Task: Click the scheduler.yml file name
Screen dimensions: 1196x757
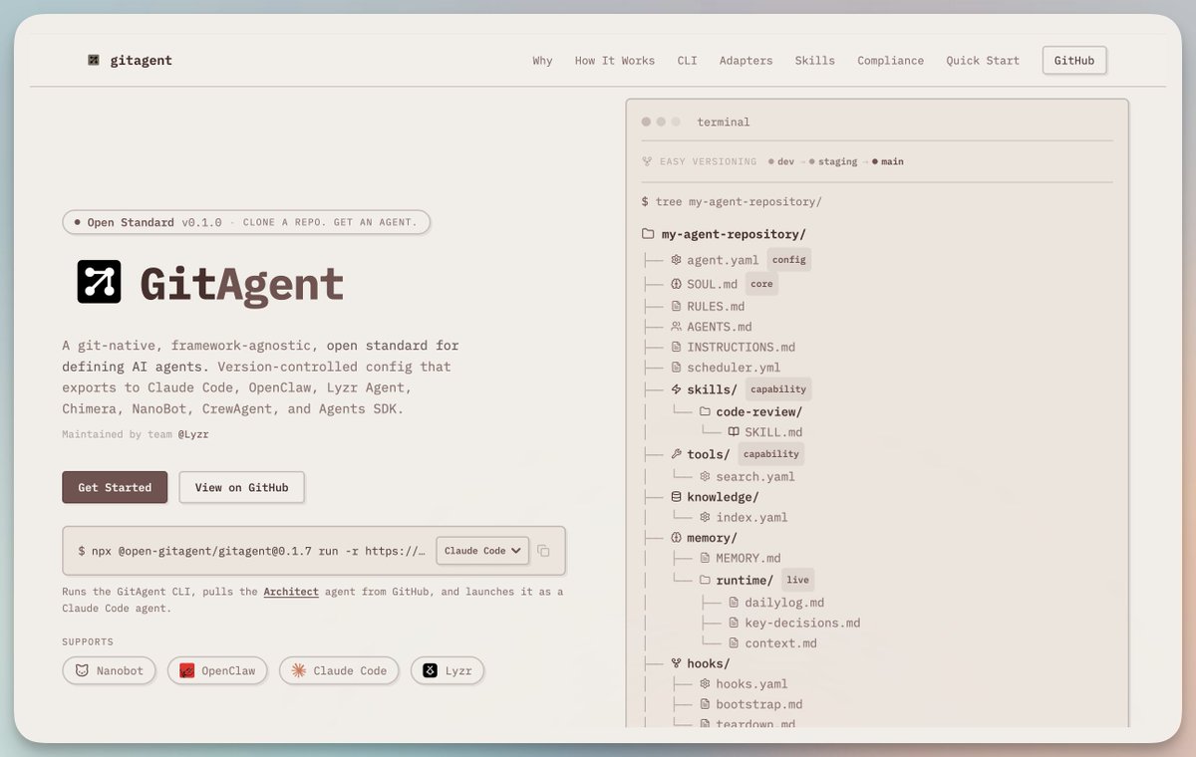Action: pos(735,368)
